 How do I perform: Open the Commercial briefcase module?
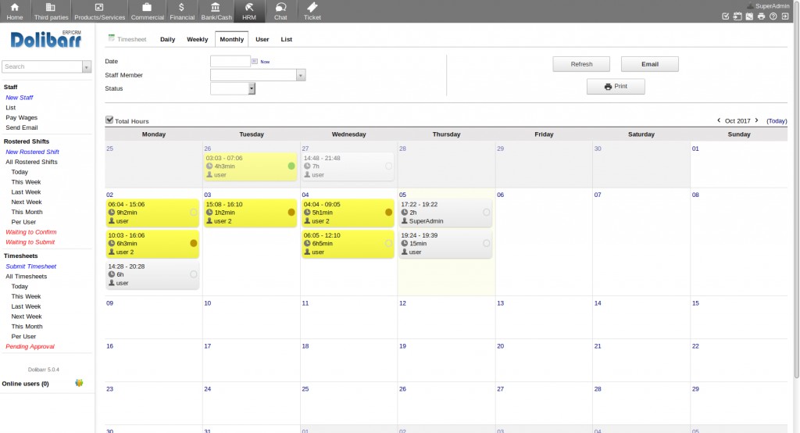pos(148,11)
